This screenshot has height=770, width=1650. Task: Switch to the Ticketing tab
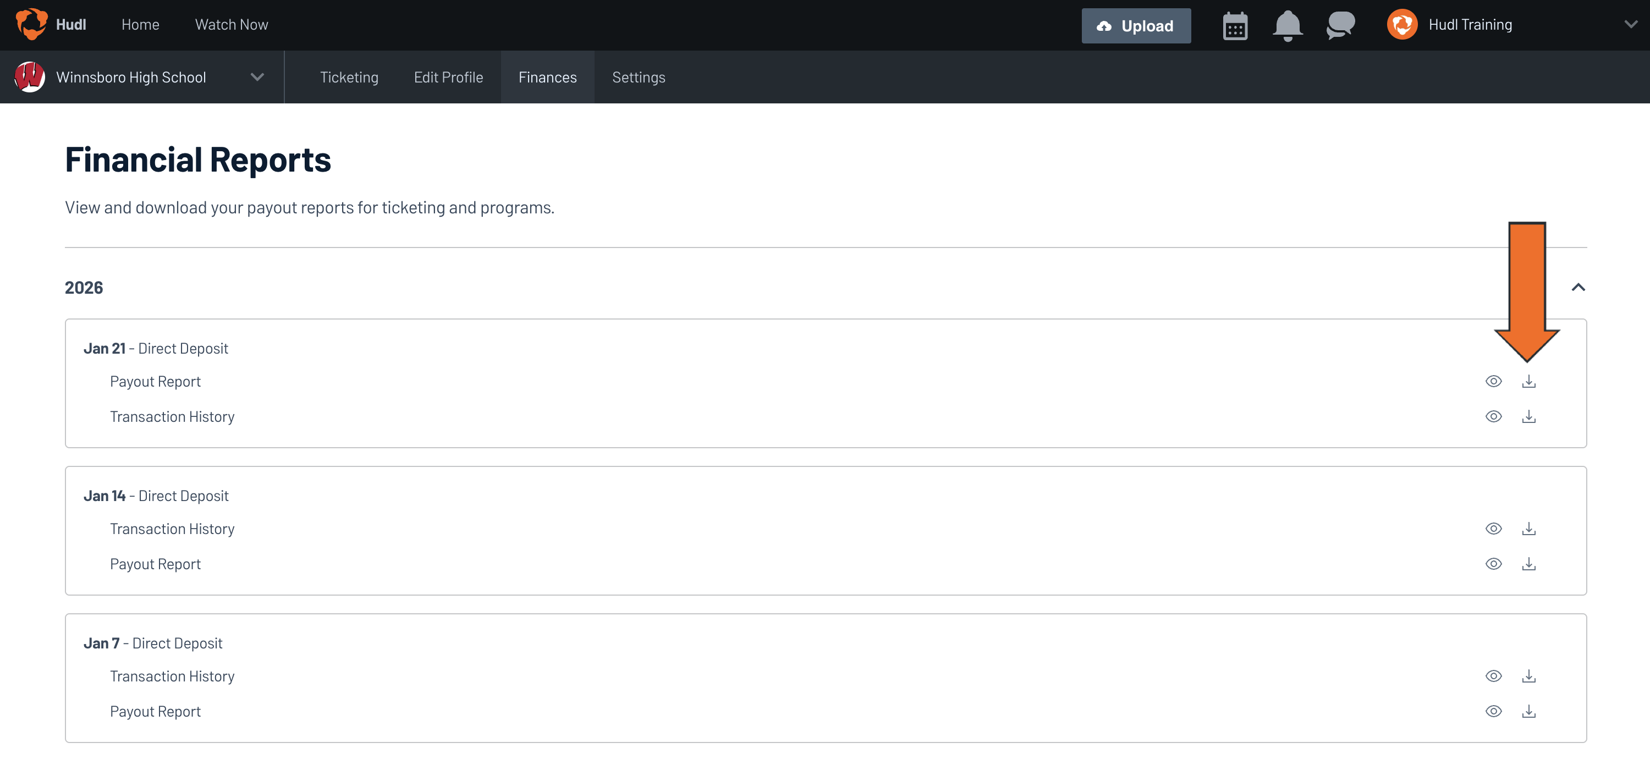tap(349, 77)
